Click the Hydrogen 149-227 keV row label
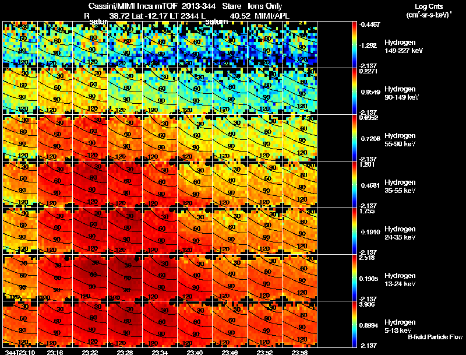This screenshot has height=355, width=466. [x=404, y=47]
